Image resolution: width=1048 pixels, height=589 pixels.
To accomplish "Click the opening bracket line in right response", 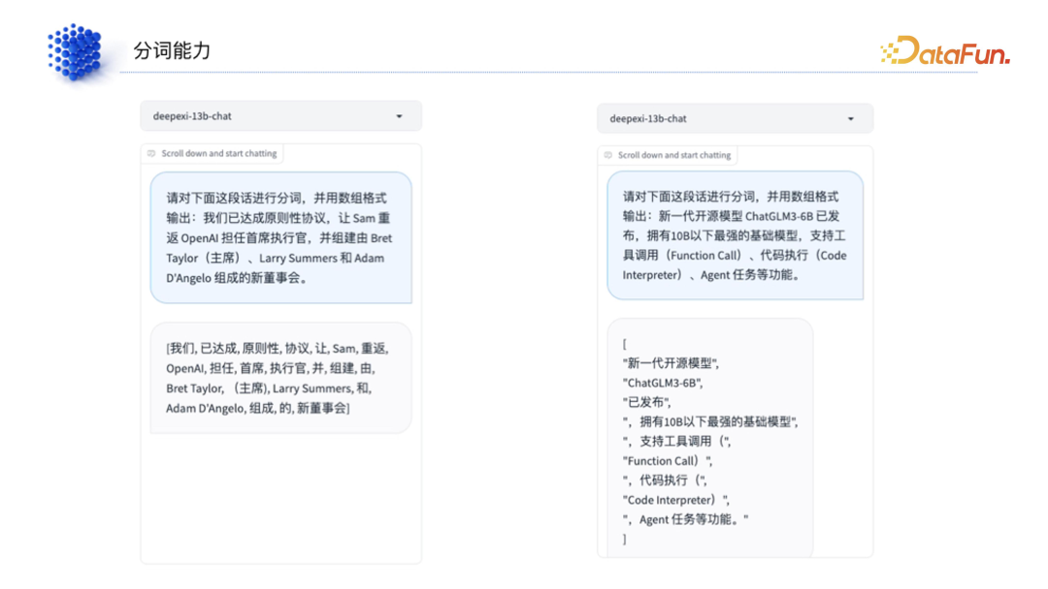I will pos(625,344).
